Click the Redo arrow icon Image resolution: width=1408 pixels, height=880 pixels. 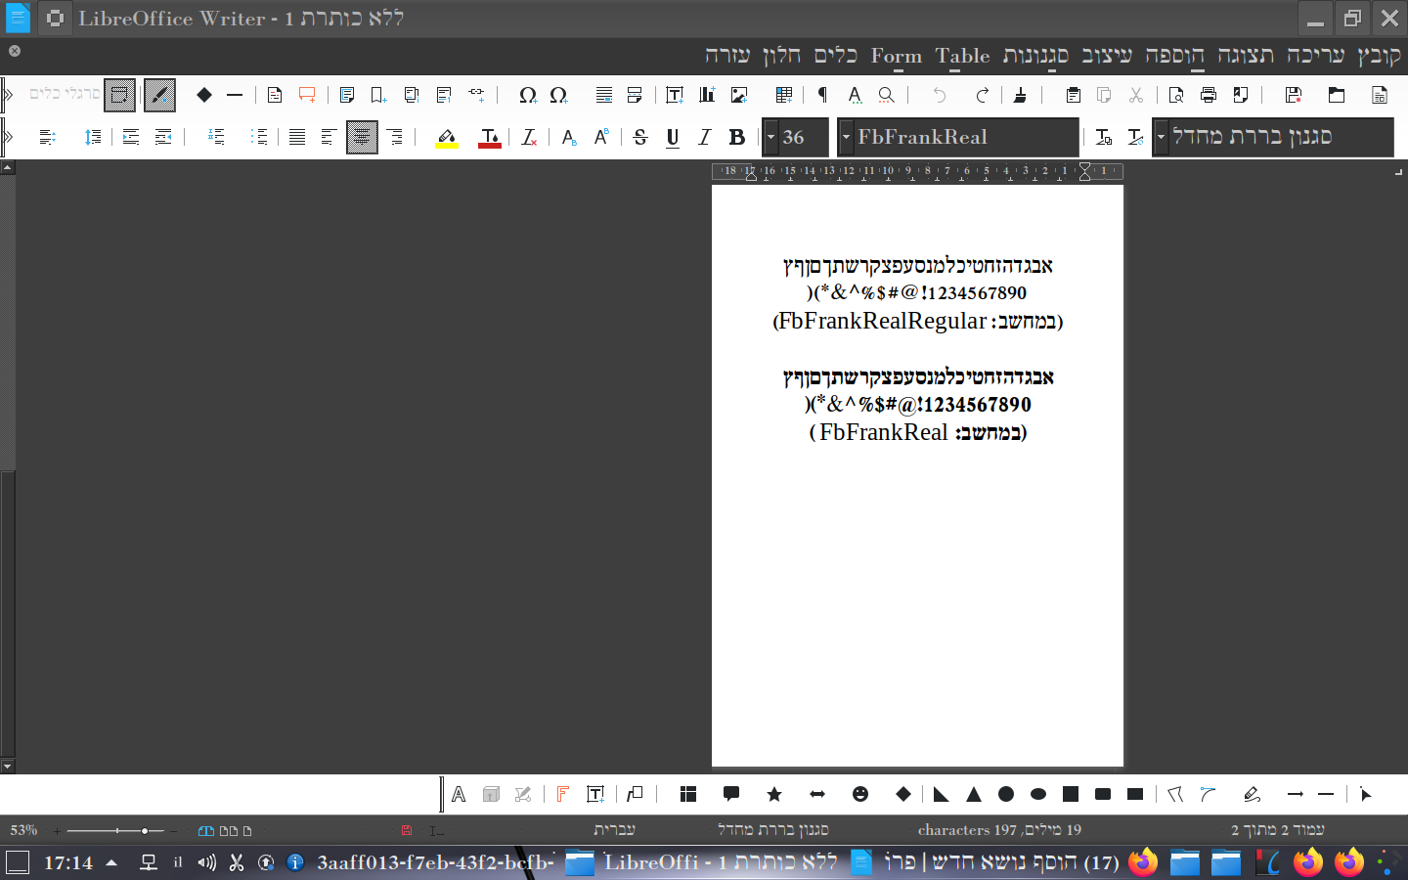tap(982, 95)
